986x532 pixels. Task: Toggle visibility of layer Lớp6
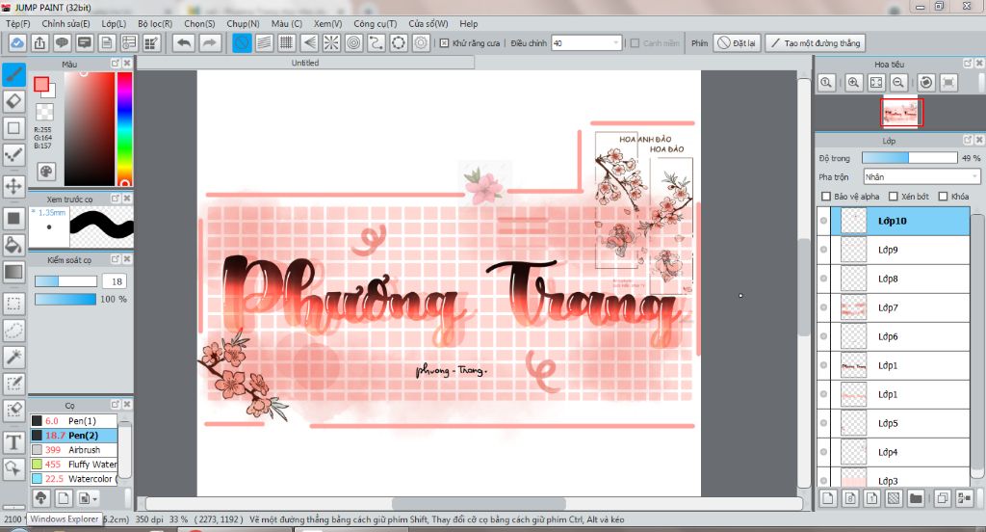coord(824,336)
